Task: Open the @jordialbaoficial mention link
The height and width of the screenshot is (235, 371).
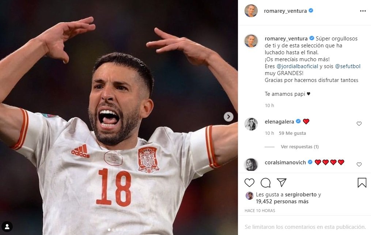Action: coord(297,66)
